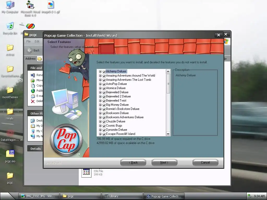Viewport: 267px width, 200px height.
Task: Expand Cosmic Bugs tree node
Action: 100,126
